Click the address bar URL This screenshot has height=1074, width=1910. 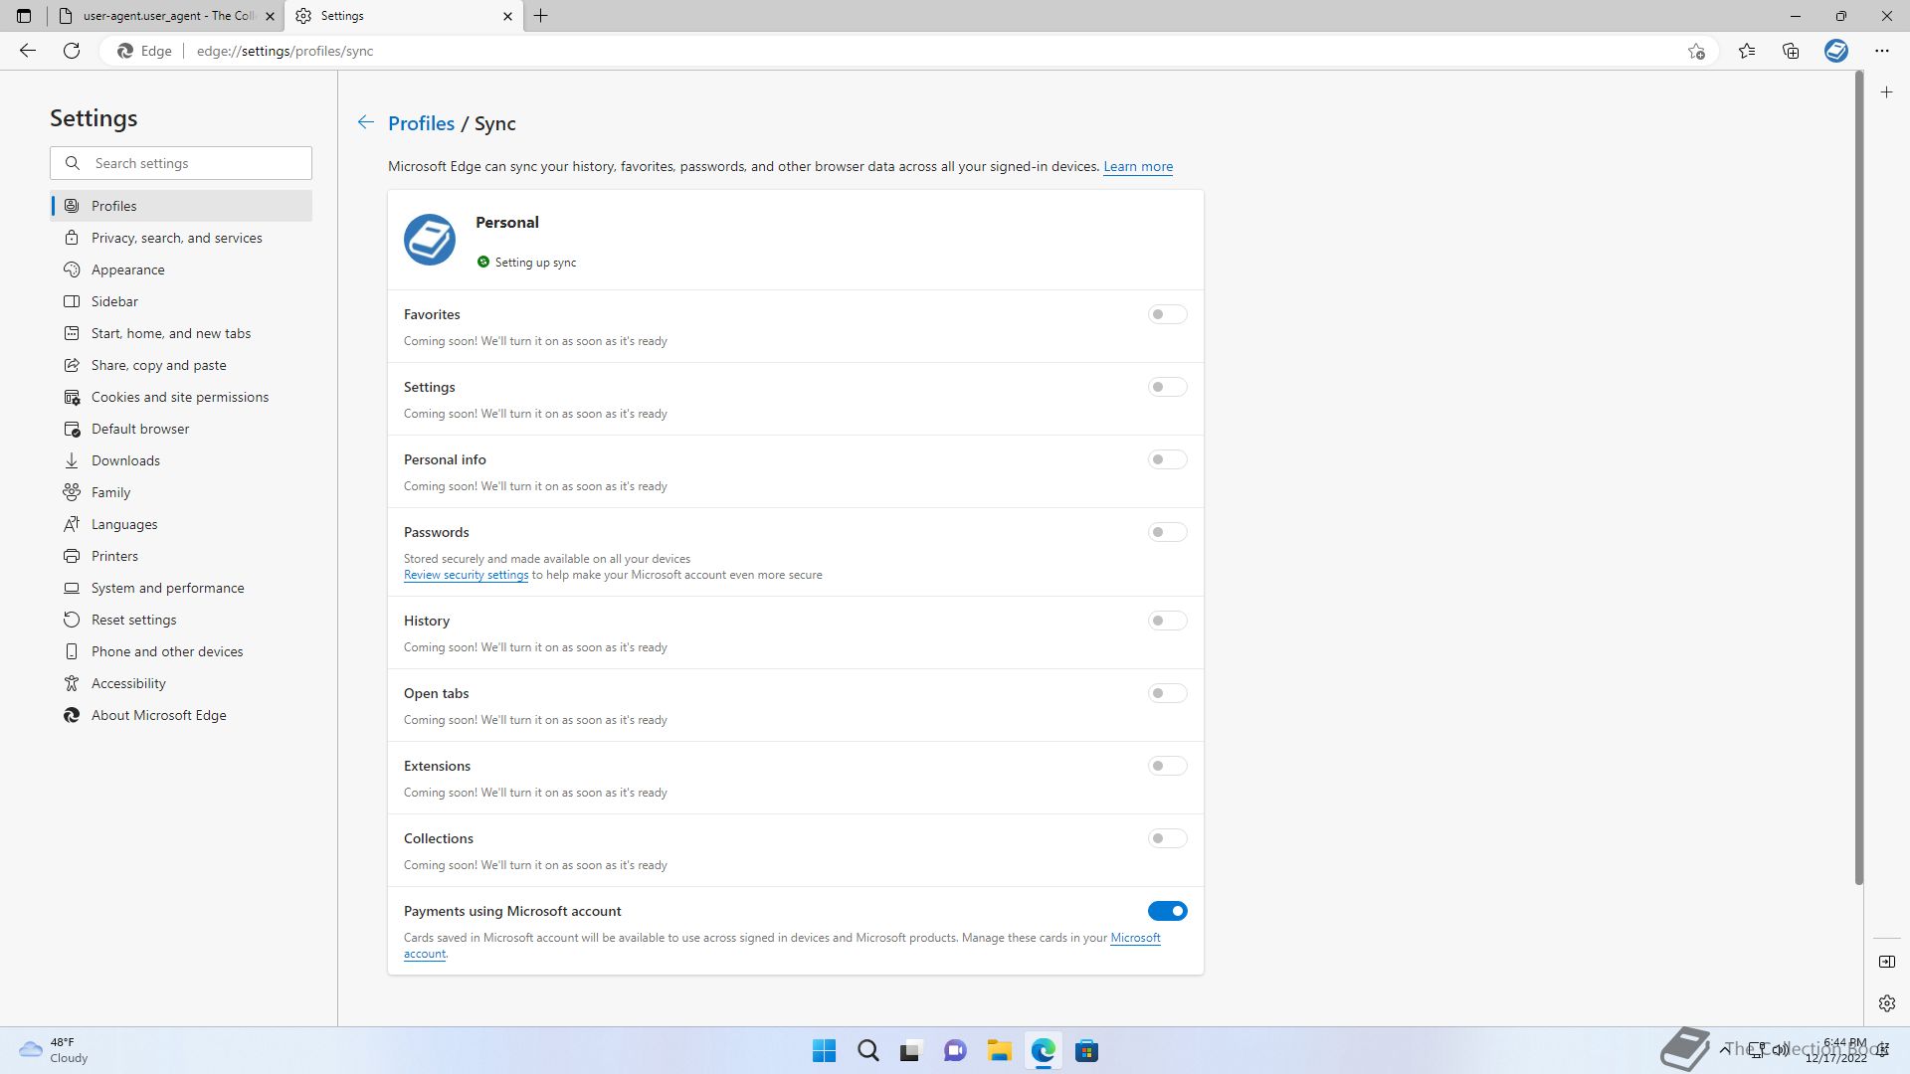286,51
